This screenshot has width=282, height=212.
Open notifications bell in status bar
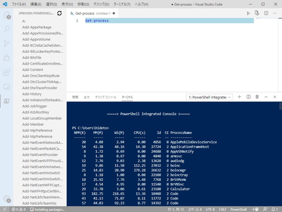click(275, 209)
